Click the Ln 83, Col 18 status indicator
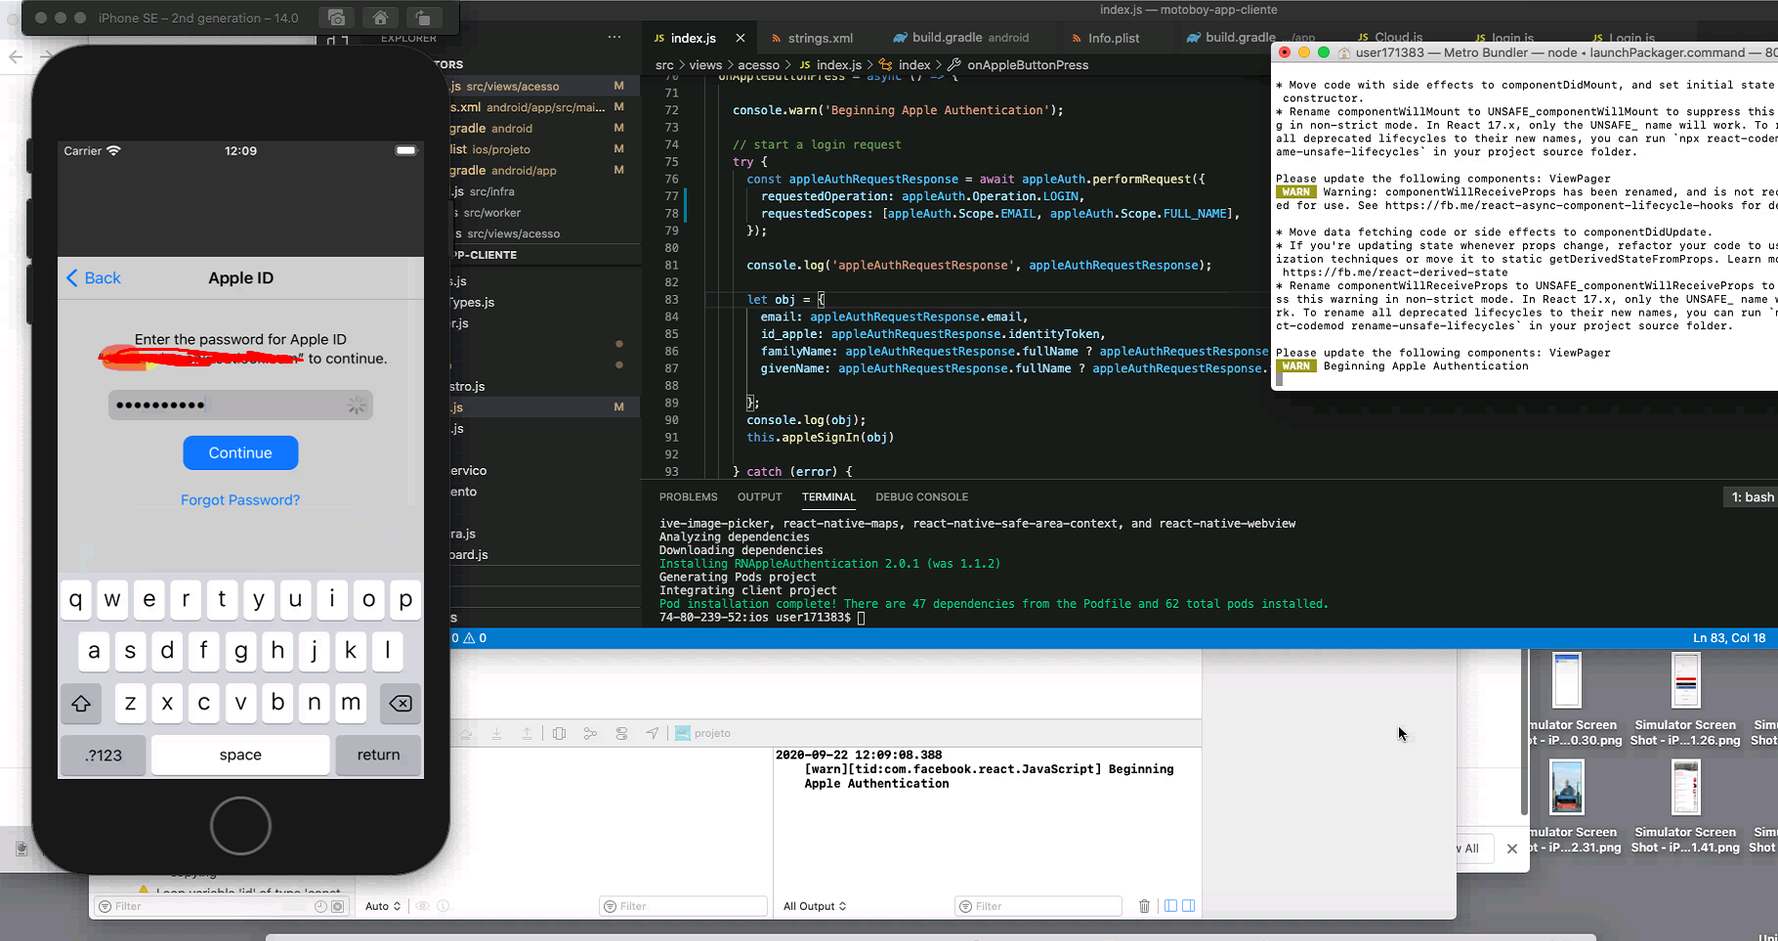Screen dimensions: 1778x941 tap(1729, 638)
